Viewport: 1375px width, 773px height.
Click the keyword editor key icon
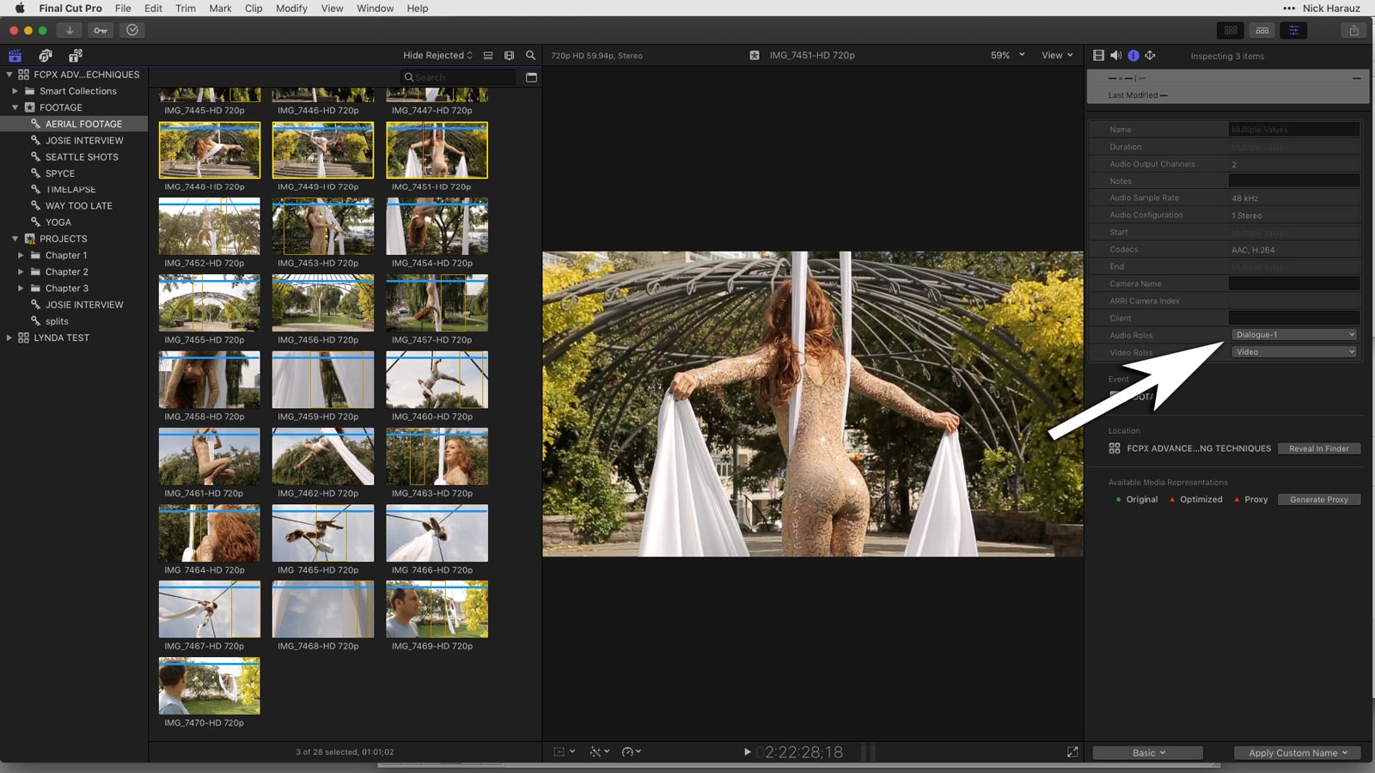(101, 30)
